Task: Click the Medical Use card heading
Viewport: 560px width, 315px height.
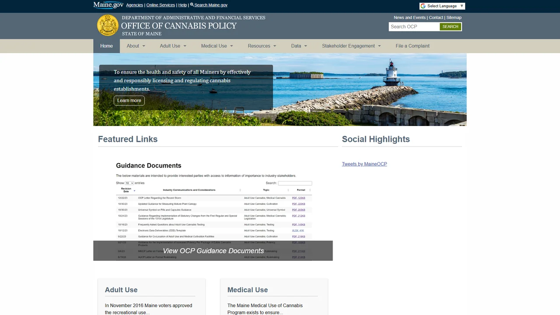Action: pos(248,290)
